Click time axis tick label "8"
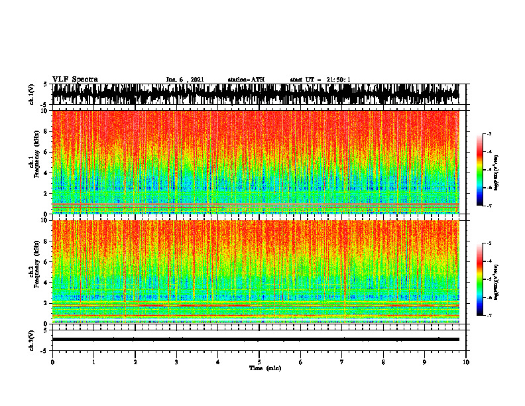525x406 pixels. coord(383,362)
